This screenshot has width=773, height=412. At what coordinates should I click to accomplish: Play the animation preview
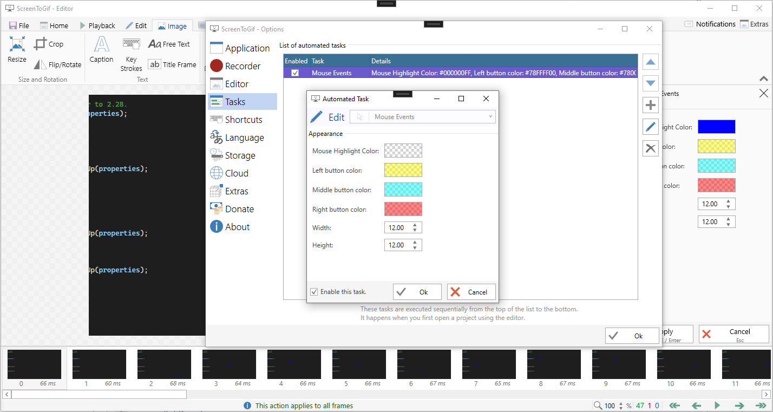pos(717,406)
